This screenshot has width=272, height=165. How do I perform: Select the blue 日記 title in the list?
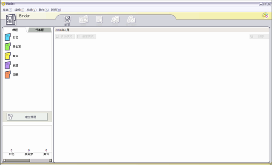pos(11,37)
